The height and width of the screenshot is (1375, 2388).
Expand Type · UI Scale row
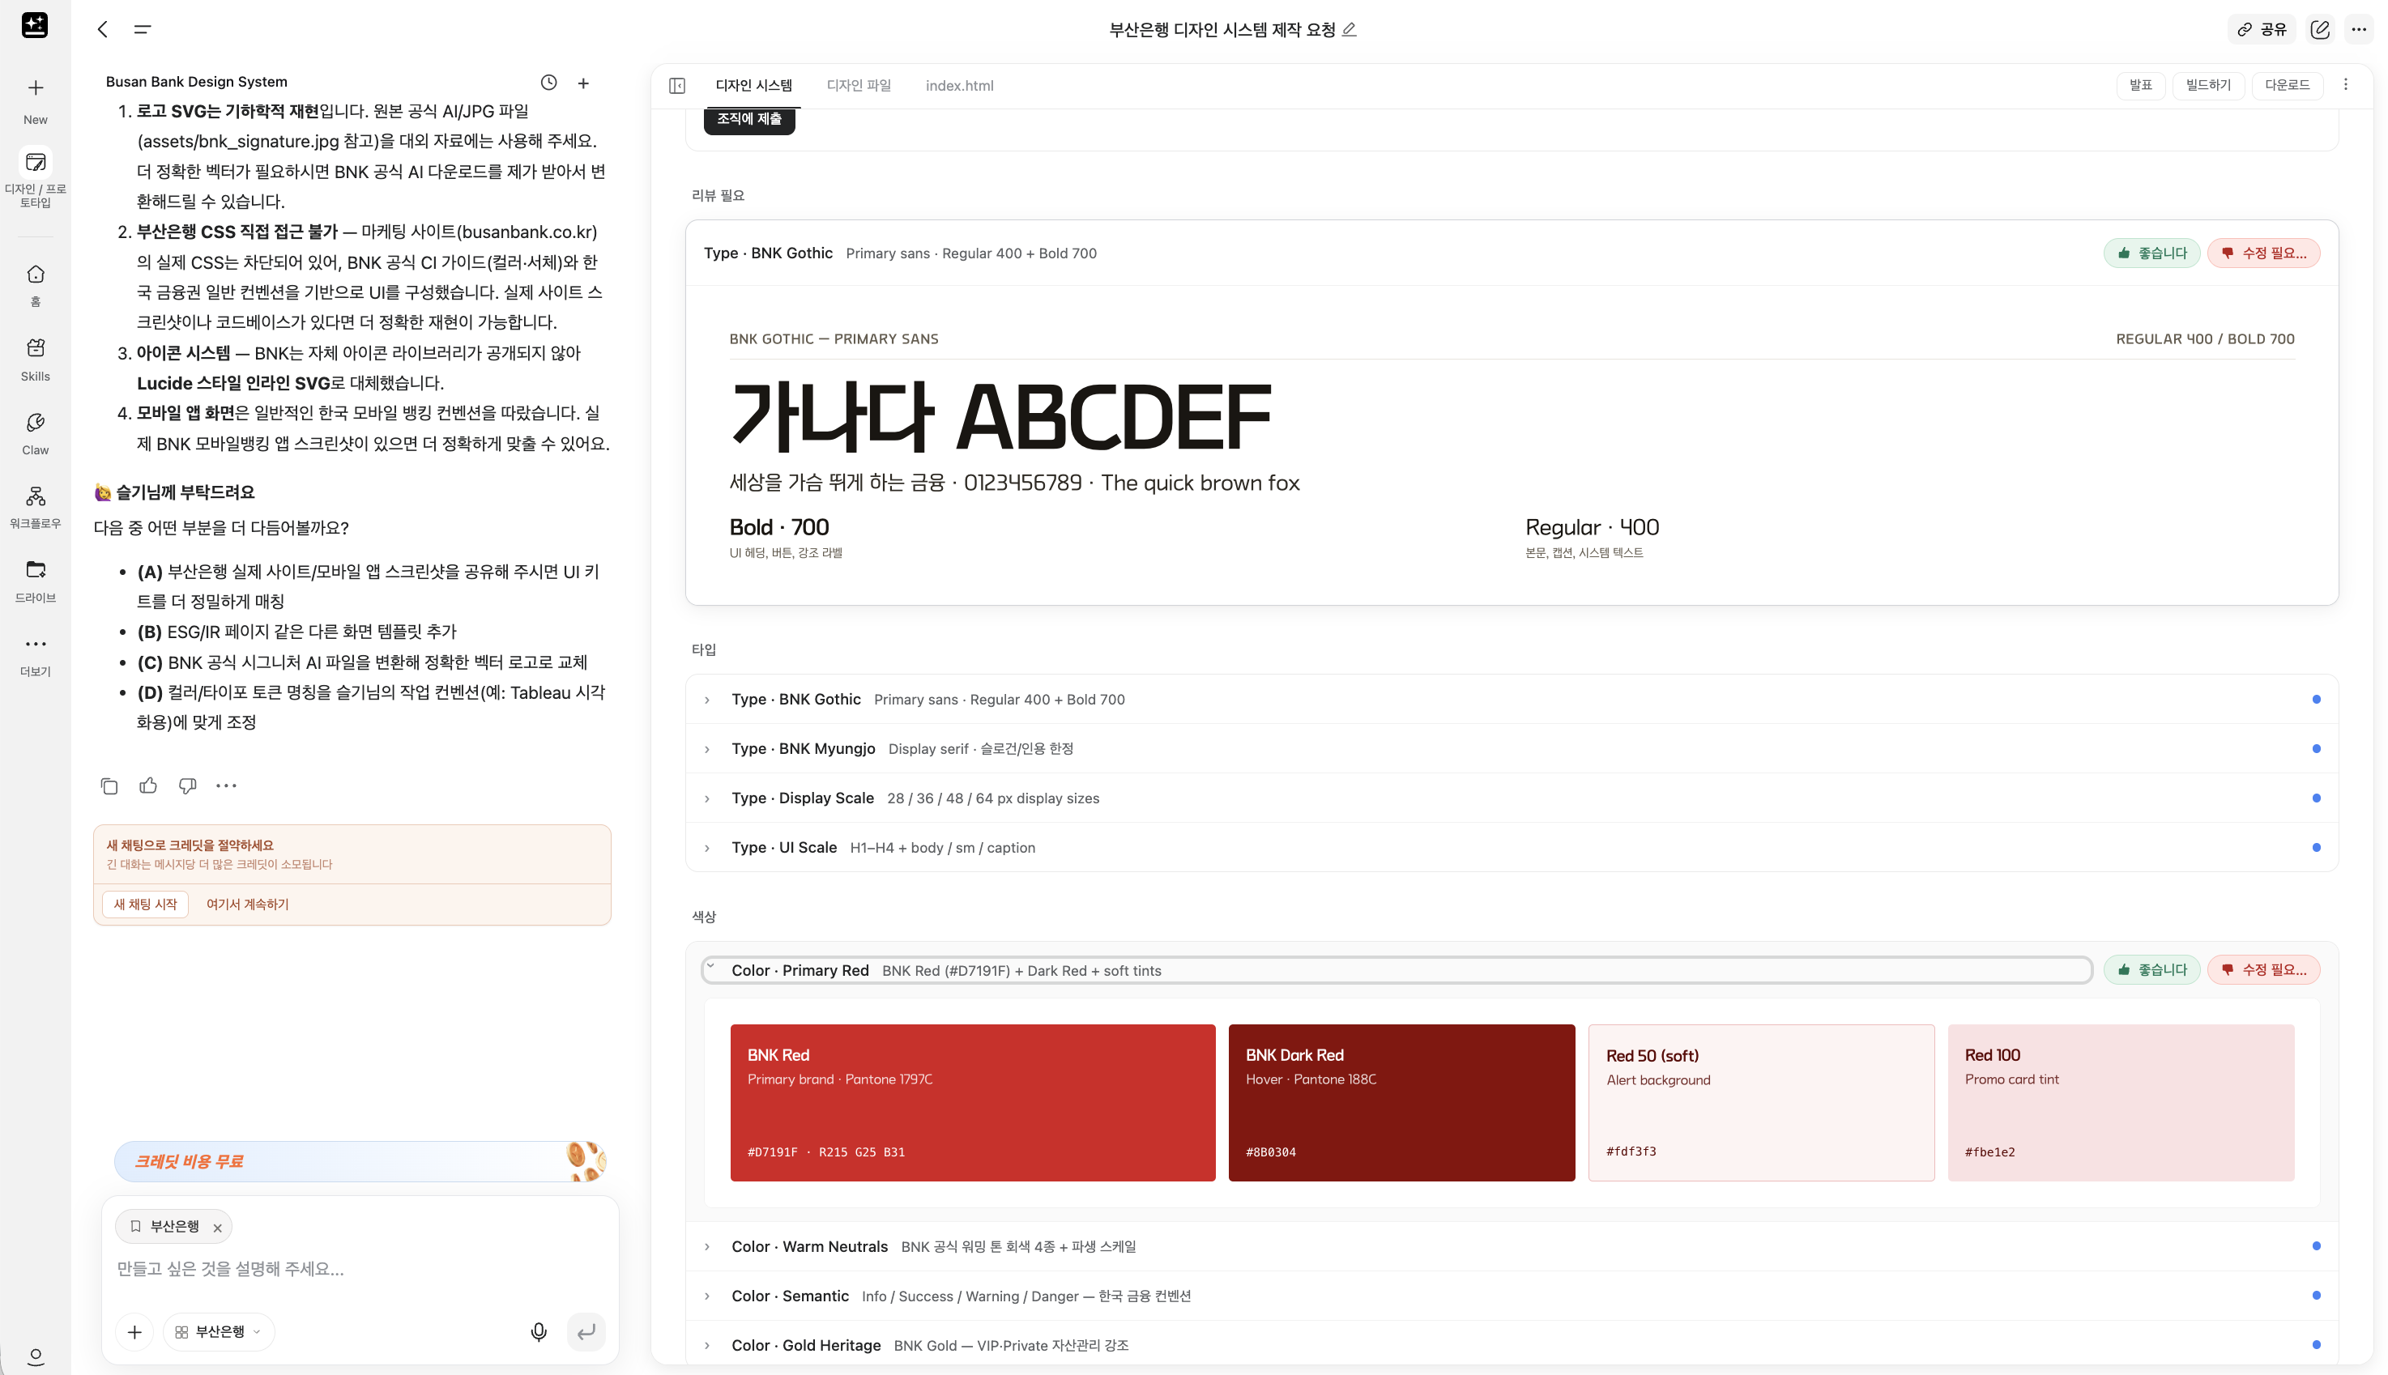1512,847
